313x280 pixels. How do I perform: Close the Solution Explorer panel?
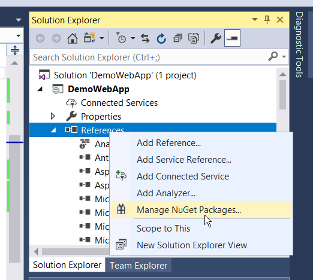(x=280, y=20)
